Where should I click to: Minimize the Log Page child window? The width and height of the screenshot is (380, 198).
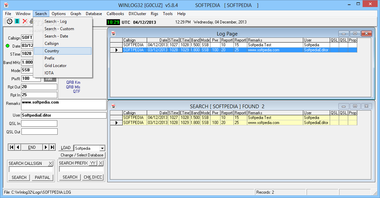pyautogui.click(x=344, y=34)
